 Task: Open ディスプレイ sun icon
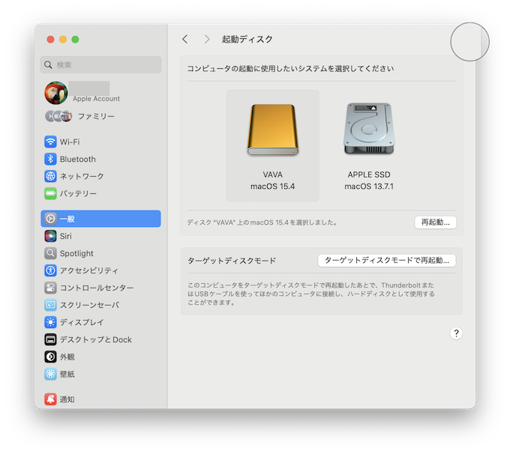click(x=50, y=322)
